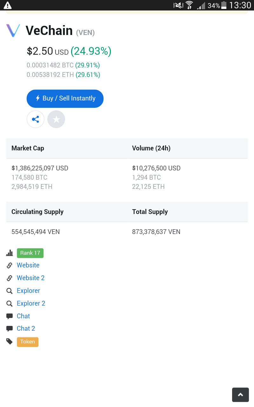The width and height of the screenshot is (254, 407).
Task: Click the orange Token tag
Action: tap(28, 341)
